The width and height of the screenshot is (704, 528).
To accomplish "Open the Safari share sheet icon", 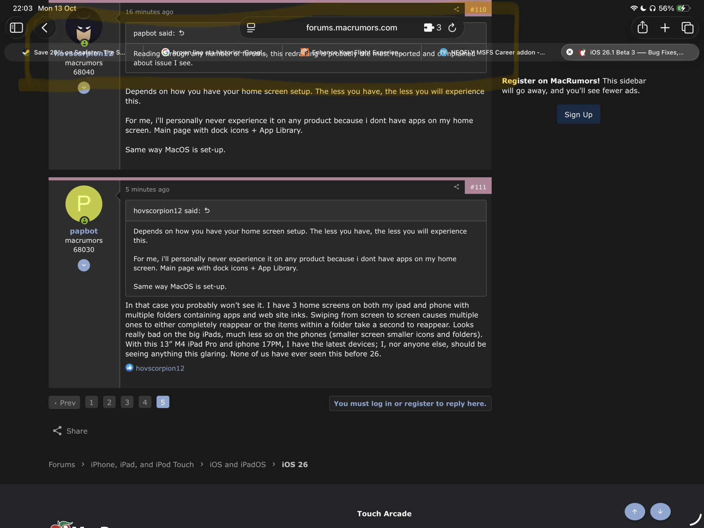I will pyautogui.click(x=642, y=27).
